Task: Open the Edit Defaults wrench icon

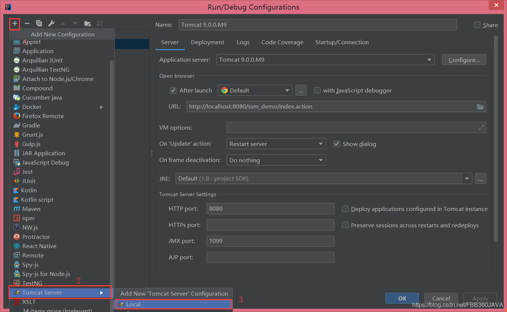Action: pyautogui.click(x=51, y=23)
